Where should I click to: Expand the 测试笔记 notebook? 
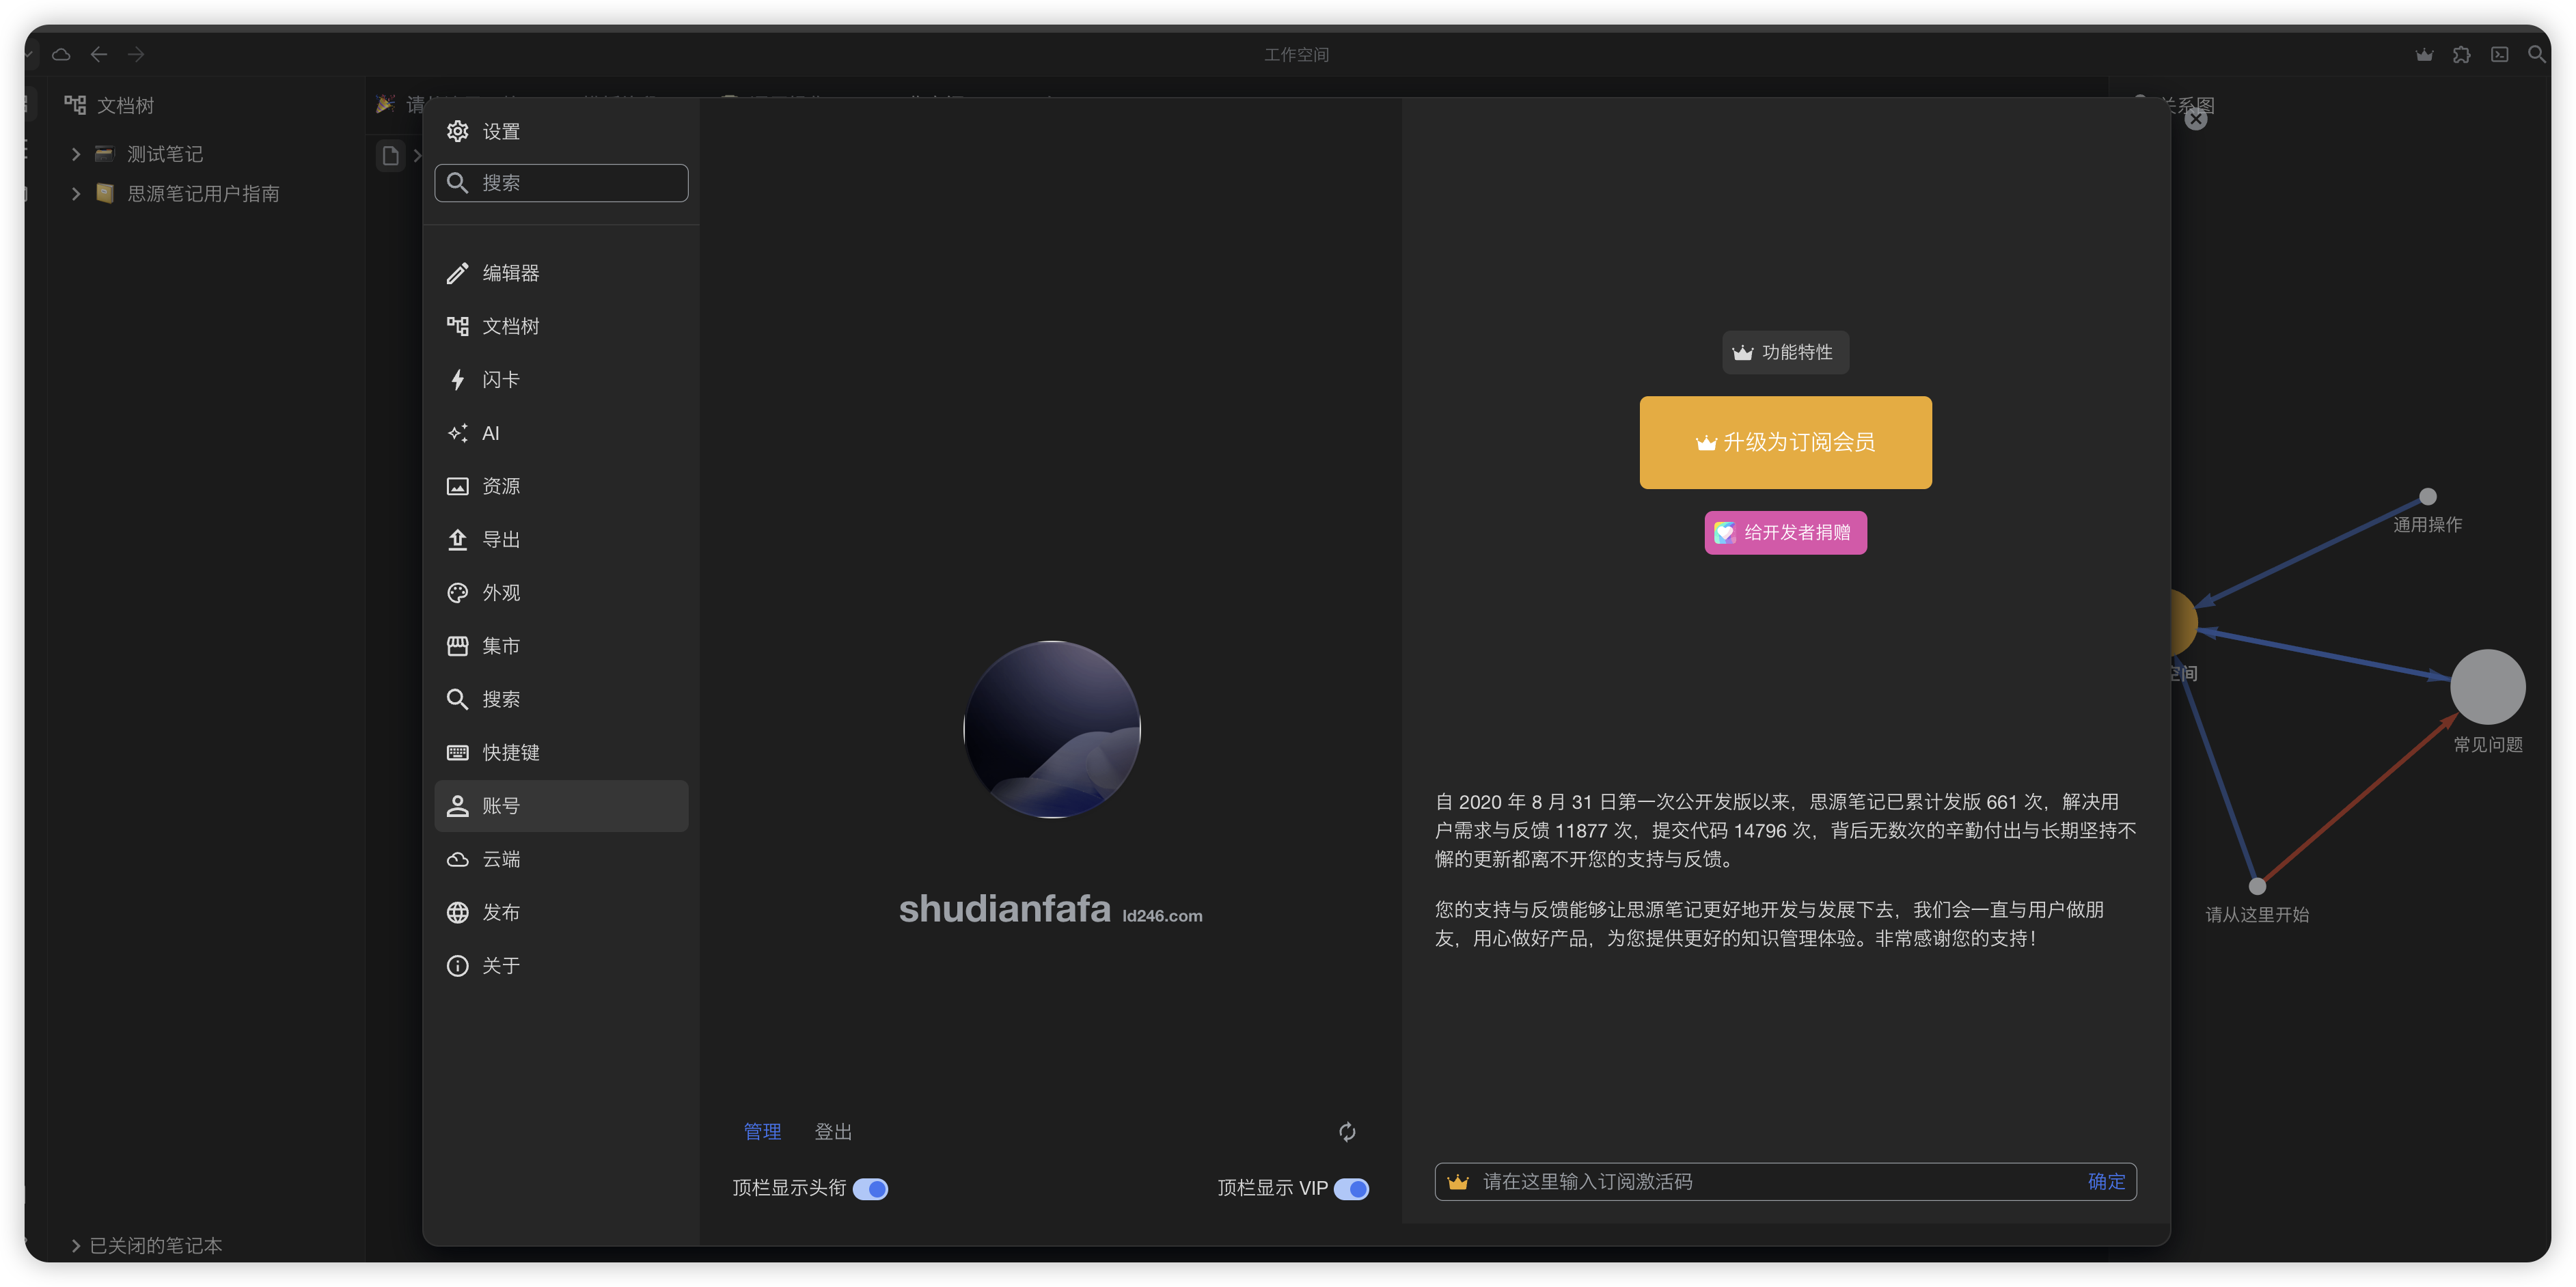[76, 154]
